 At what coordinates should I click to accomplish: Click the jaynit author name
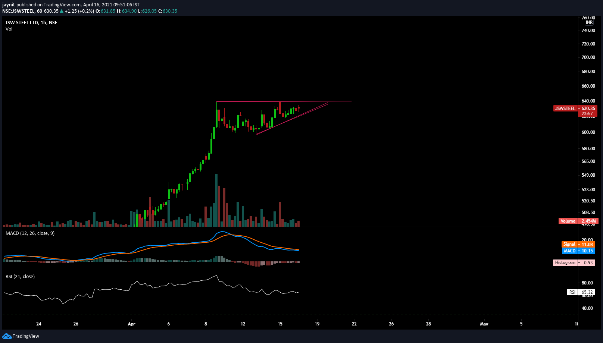(9, 5)
